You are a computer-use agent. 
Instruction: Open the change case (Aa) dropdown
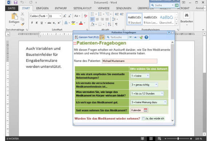(77, 16)
